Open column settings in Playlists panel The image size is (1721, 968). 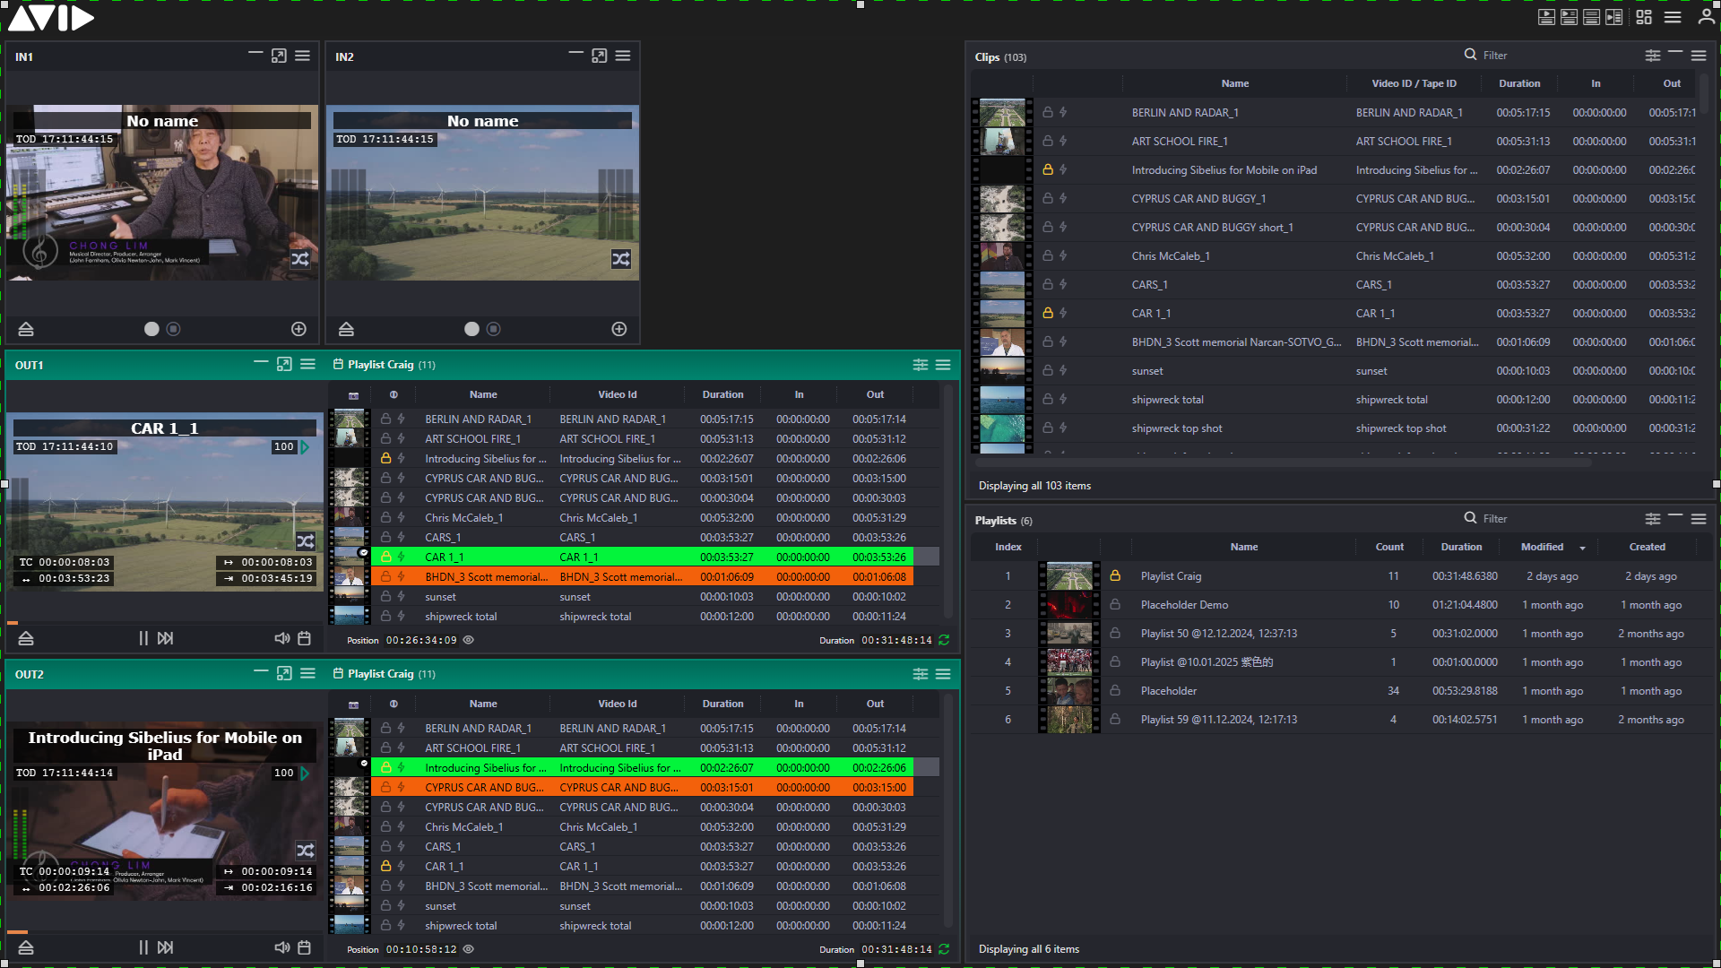[x=1653, y=519]
